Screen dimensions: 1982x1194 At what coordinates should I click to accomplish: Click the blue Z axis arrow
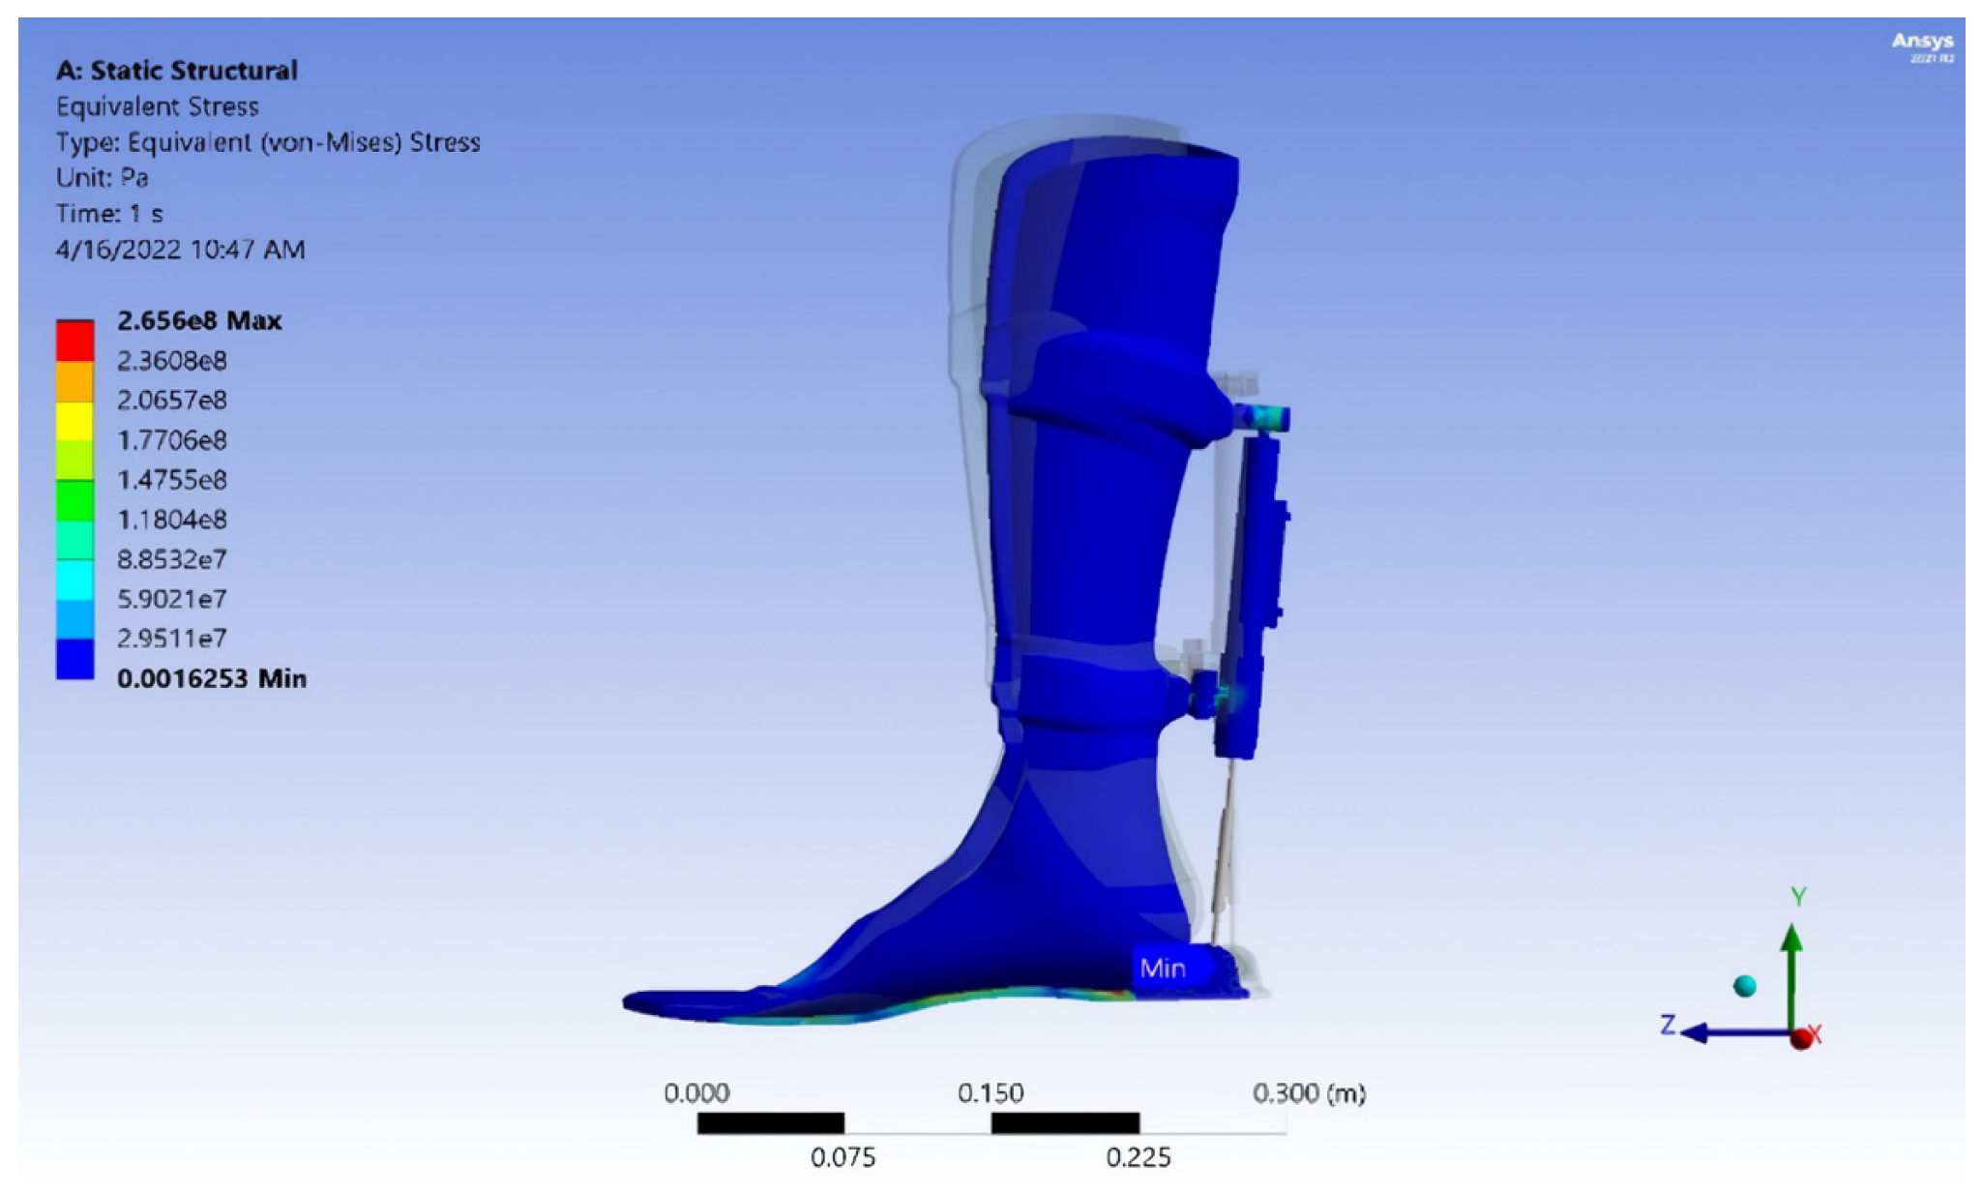click(x=1722, y=1033)
